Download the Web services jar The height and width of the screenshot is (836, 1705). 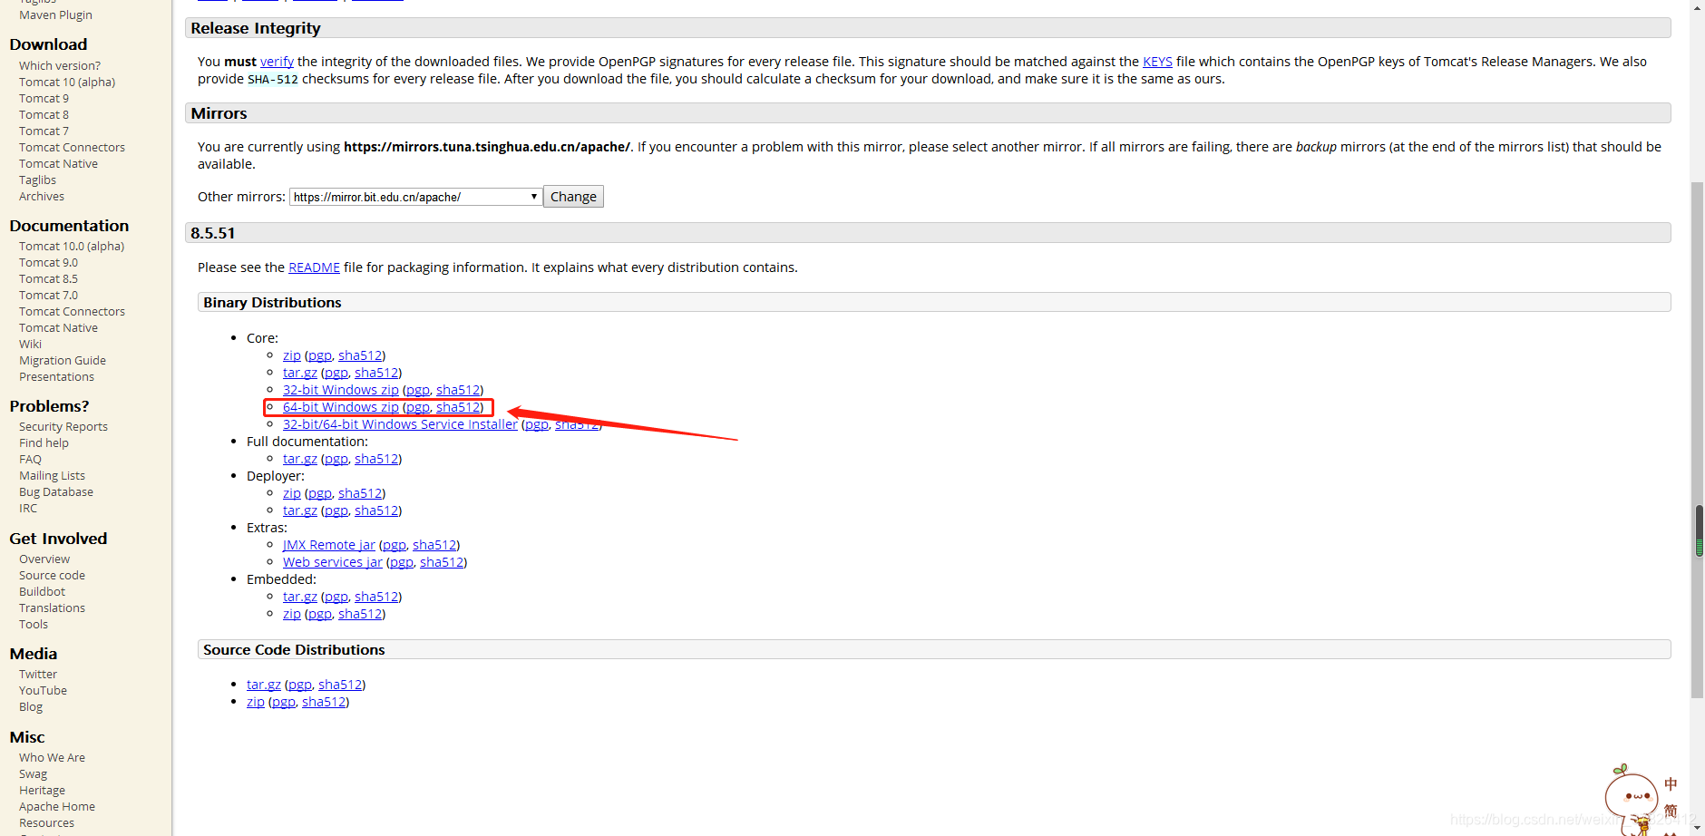(x=332, y=562)
